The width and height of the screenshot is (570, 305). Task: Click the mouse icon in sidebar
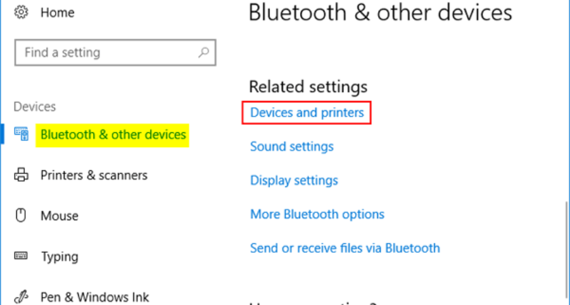[21, 216]
